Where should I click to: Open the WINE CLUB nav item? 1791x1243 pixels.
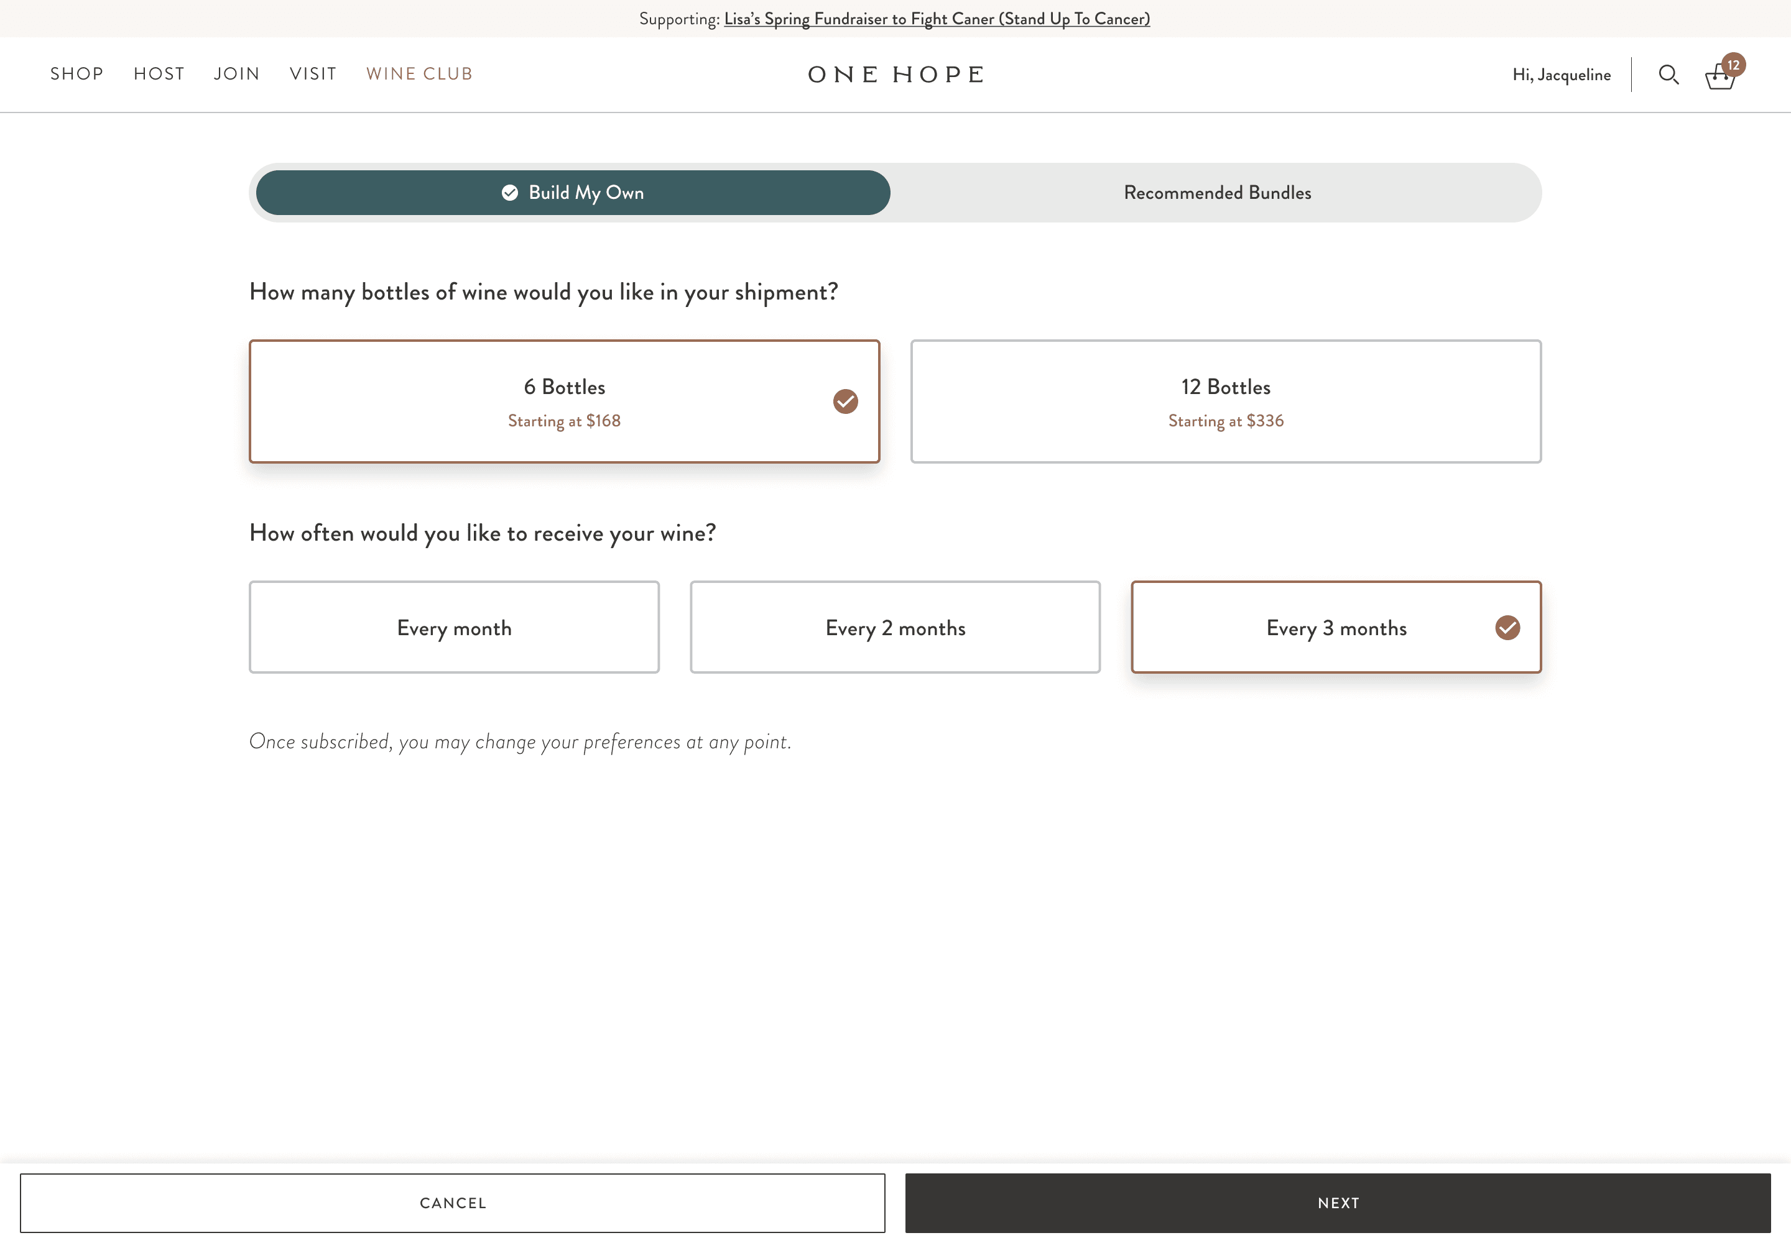pyautogui.click(x=419, y=74)
